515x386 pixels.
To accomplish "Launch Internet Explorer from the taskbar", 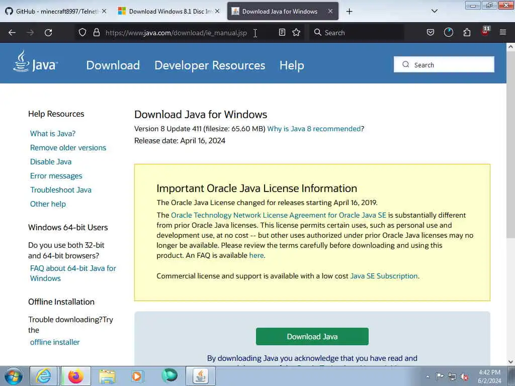I will point(44,376).
